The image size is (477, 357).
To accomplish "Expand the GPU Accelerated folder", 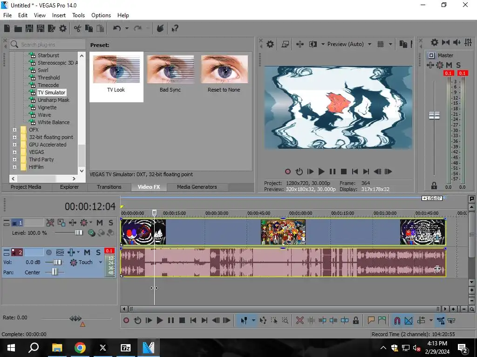I will pyautogui.click(x=14, y=145).
